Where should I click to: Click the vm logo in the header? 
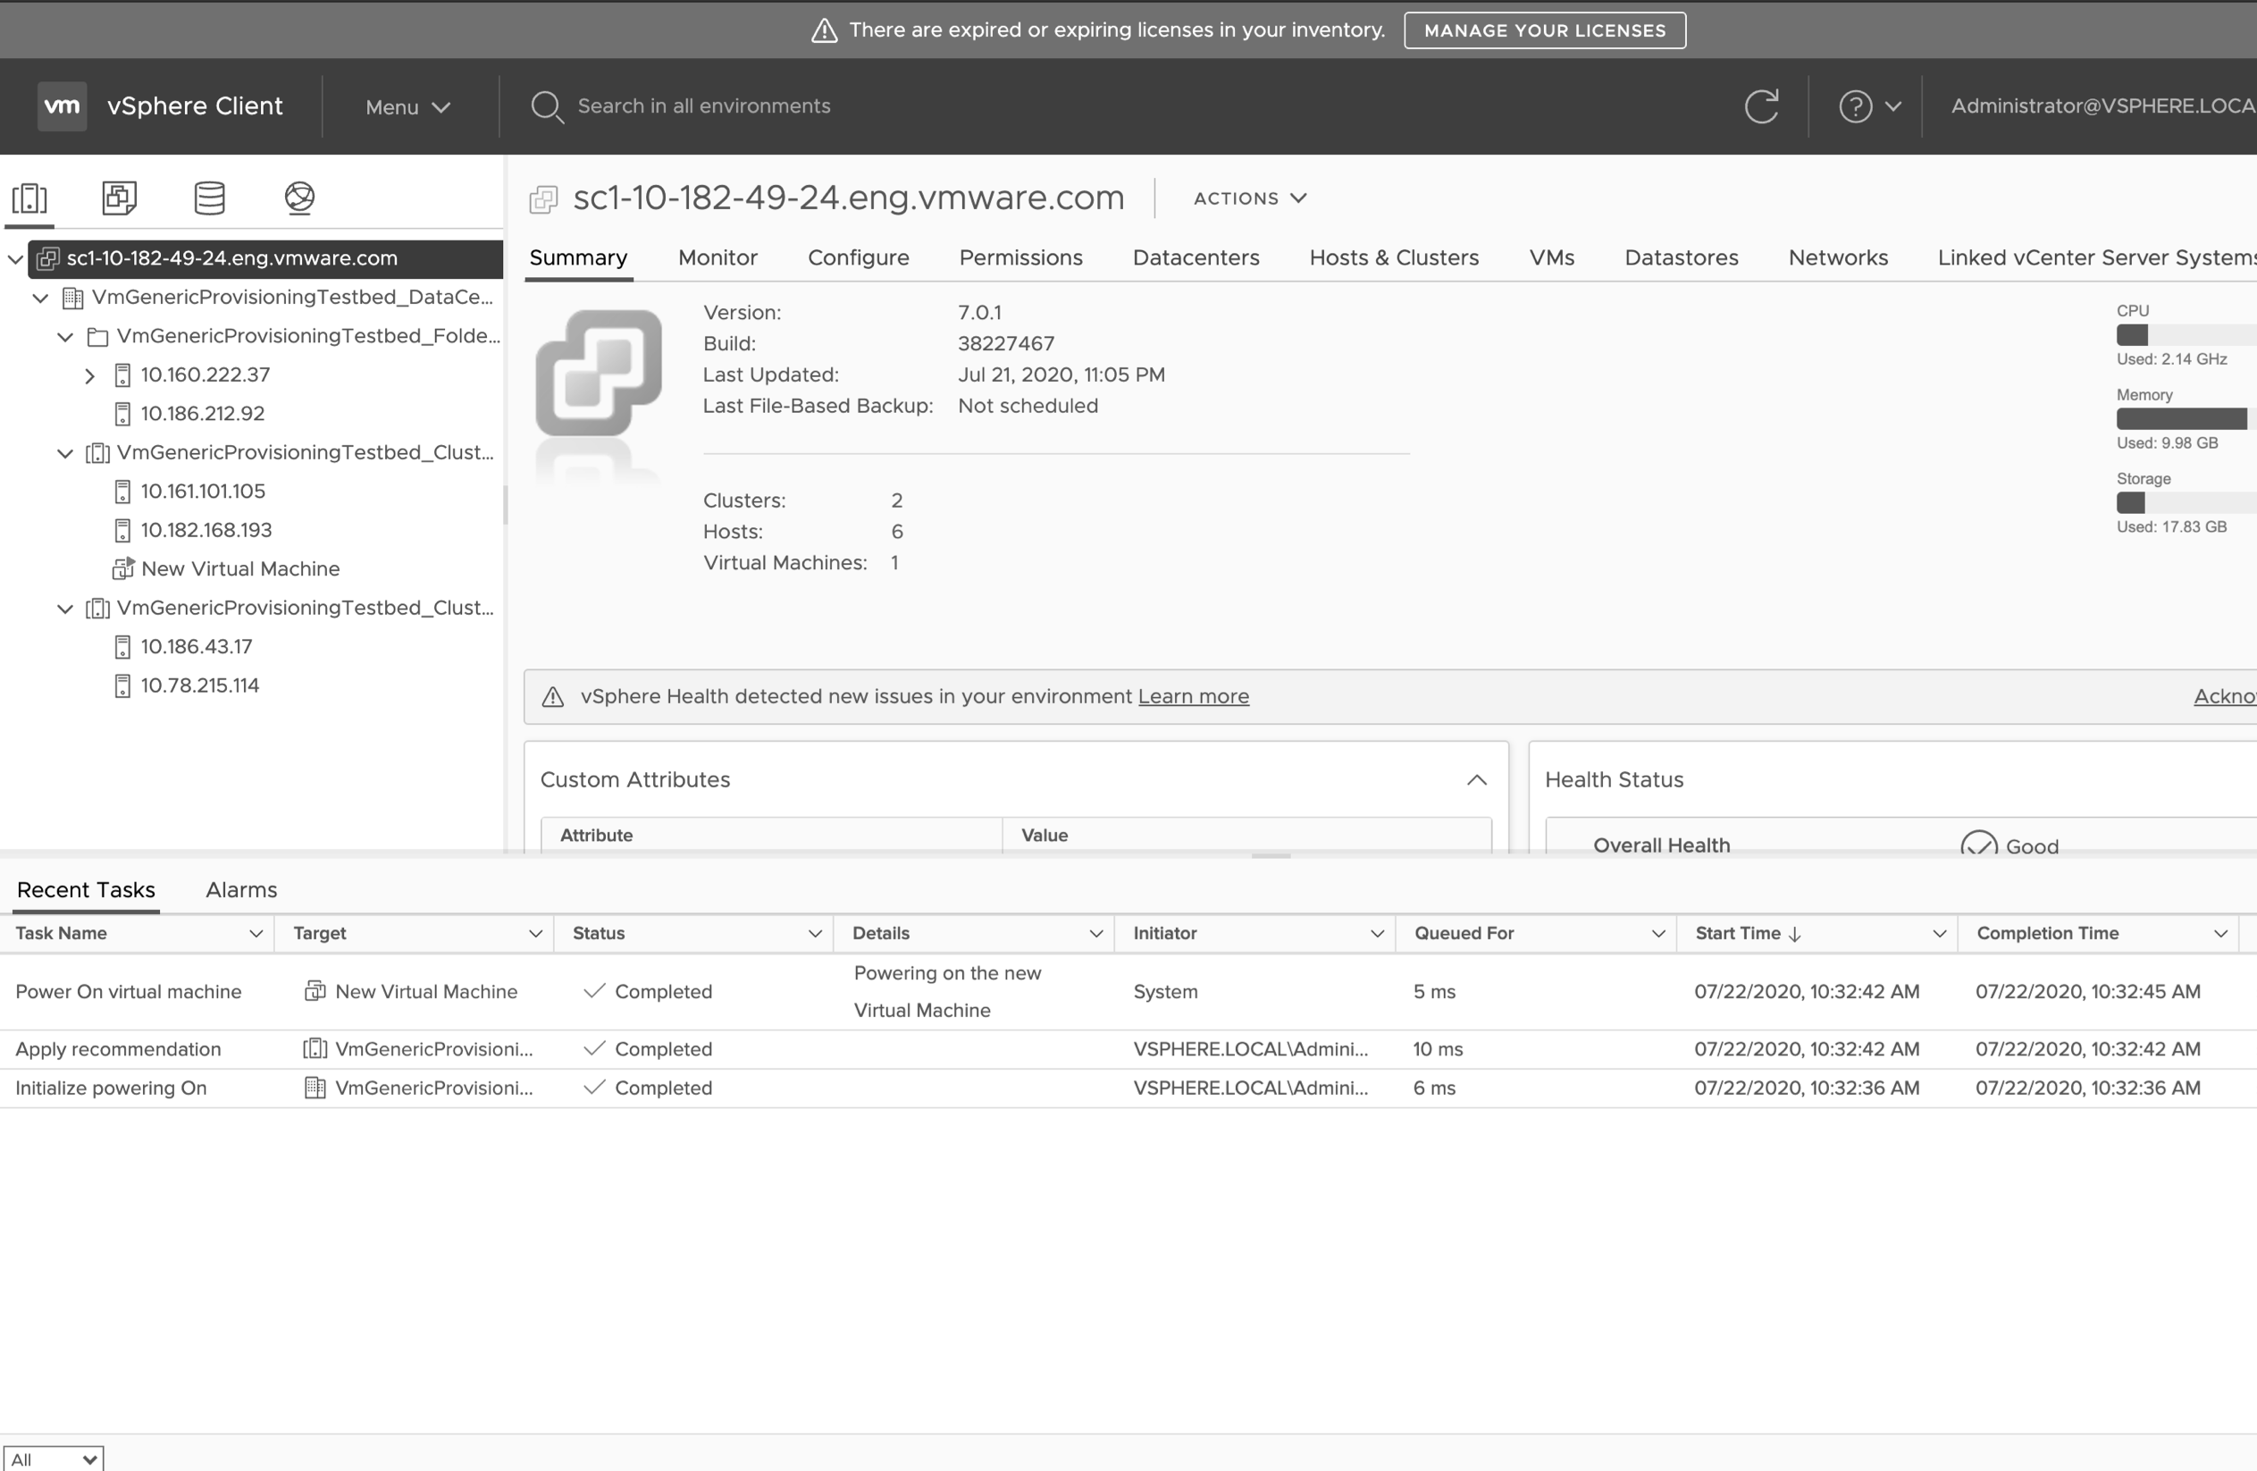tap(63, 106)
